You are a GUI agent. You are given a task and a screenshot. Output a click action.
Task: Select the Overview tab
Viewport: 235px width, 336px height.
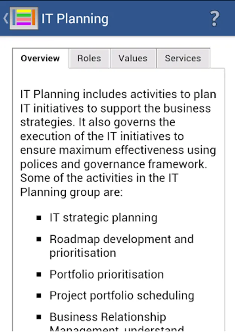point(40,58)
